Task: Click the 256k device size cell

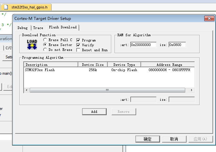Action: click(93, 70)
